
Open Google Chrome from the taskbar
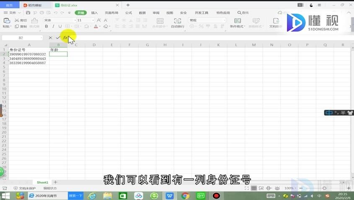point(185,196)
